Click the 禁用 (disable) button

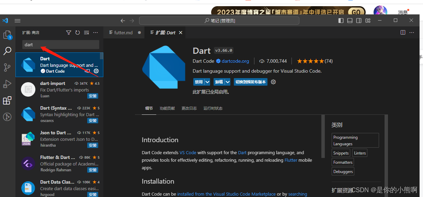coord(199,82)
